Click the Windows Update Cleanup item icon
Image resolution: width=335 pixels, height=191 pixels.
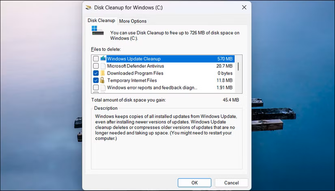[x=103, y=58]
